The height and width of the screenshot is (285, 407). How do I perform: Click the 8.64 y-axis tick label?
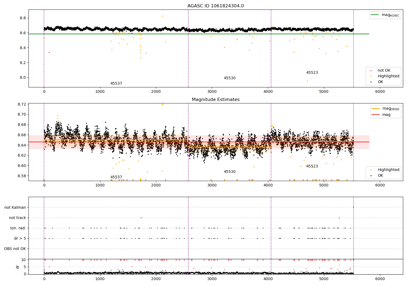(x=22, y=145)
